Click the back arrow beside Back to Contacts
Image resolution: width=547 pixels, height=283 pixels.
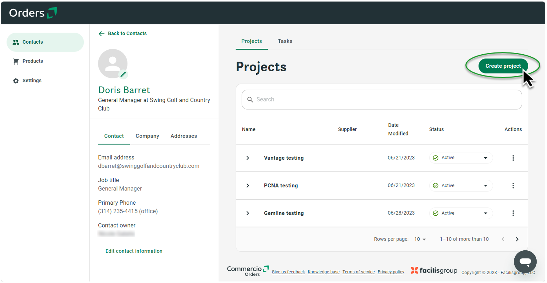pyautogui.click(x=101, y=34)
